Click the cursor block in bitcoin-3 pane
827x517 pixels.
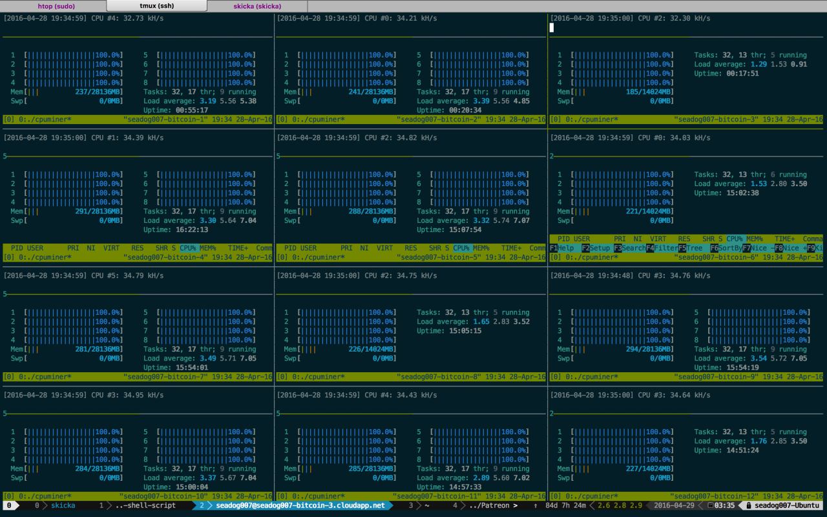point(551,27)
